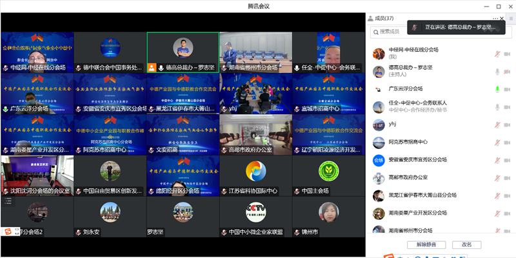
Task: Toggle the green active microphone of 广东云浮分会场
Action: tap(497, 89)
